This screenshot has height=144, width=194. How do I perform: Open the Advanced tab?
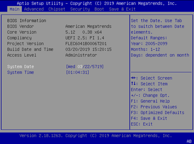tap(34, 9)
